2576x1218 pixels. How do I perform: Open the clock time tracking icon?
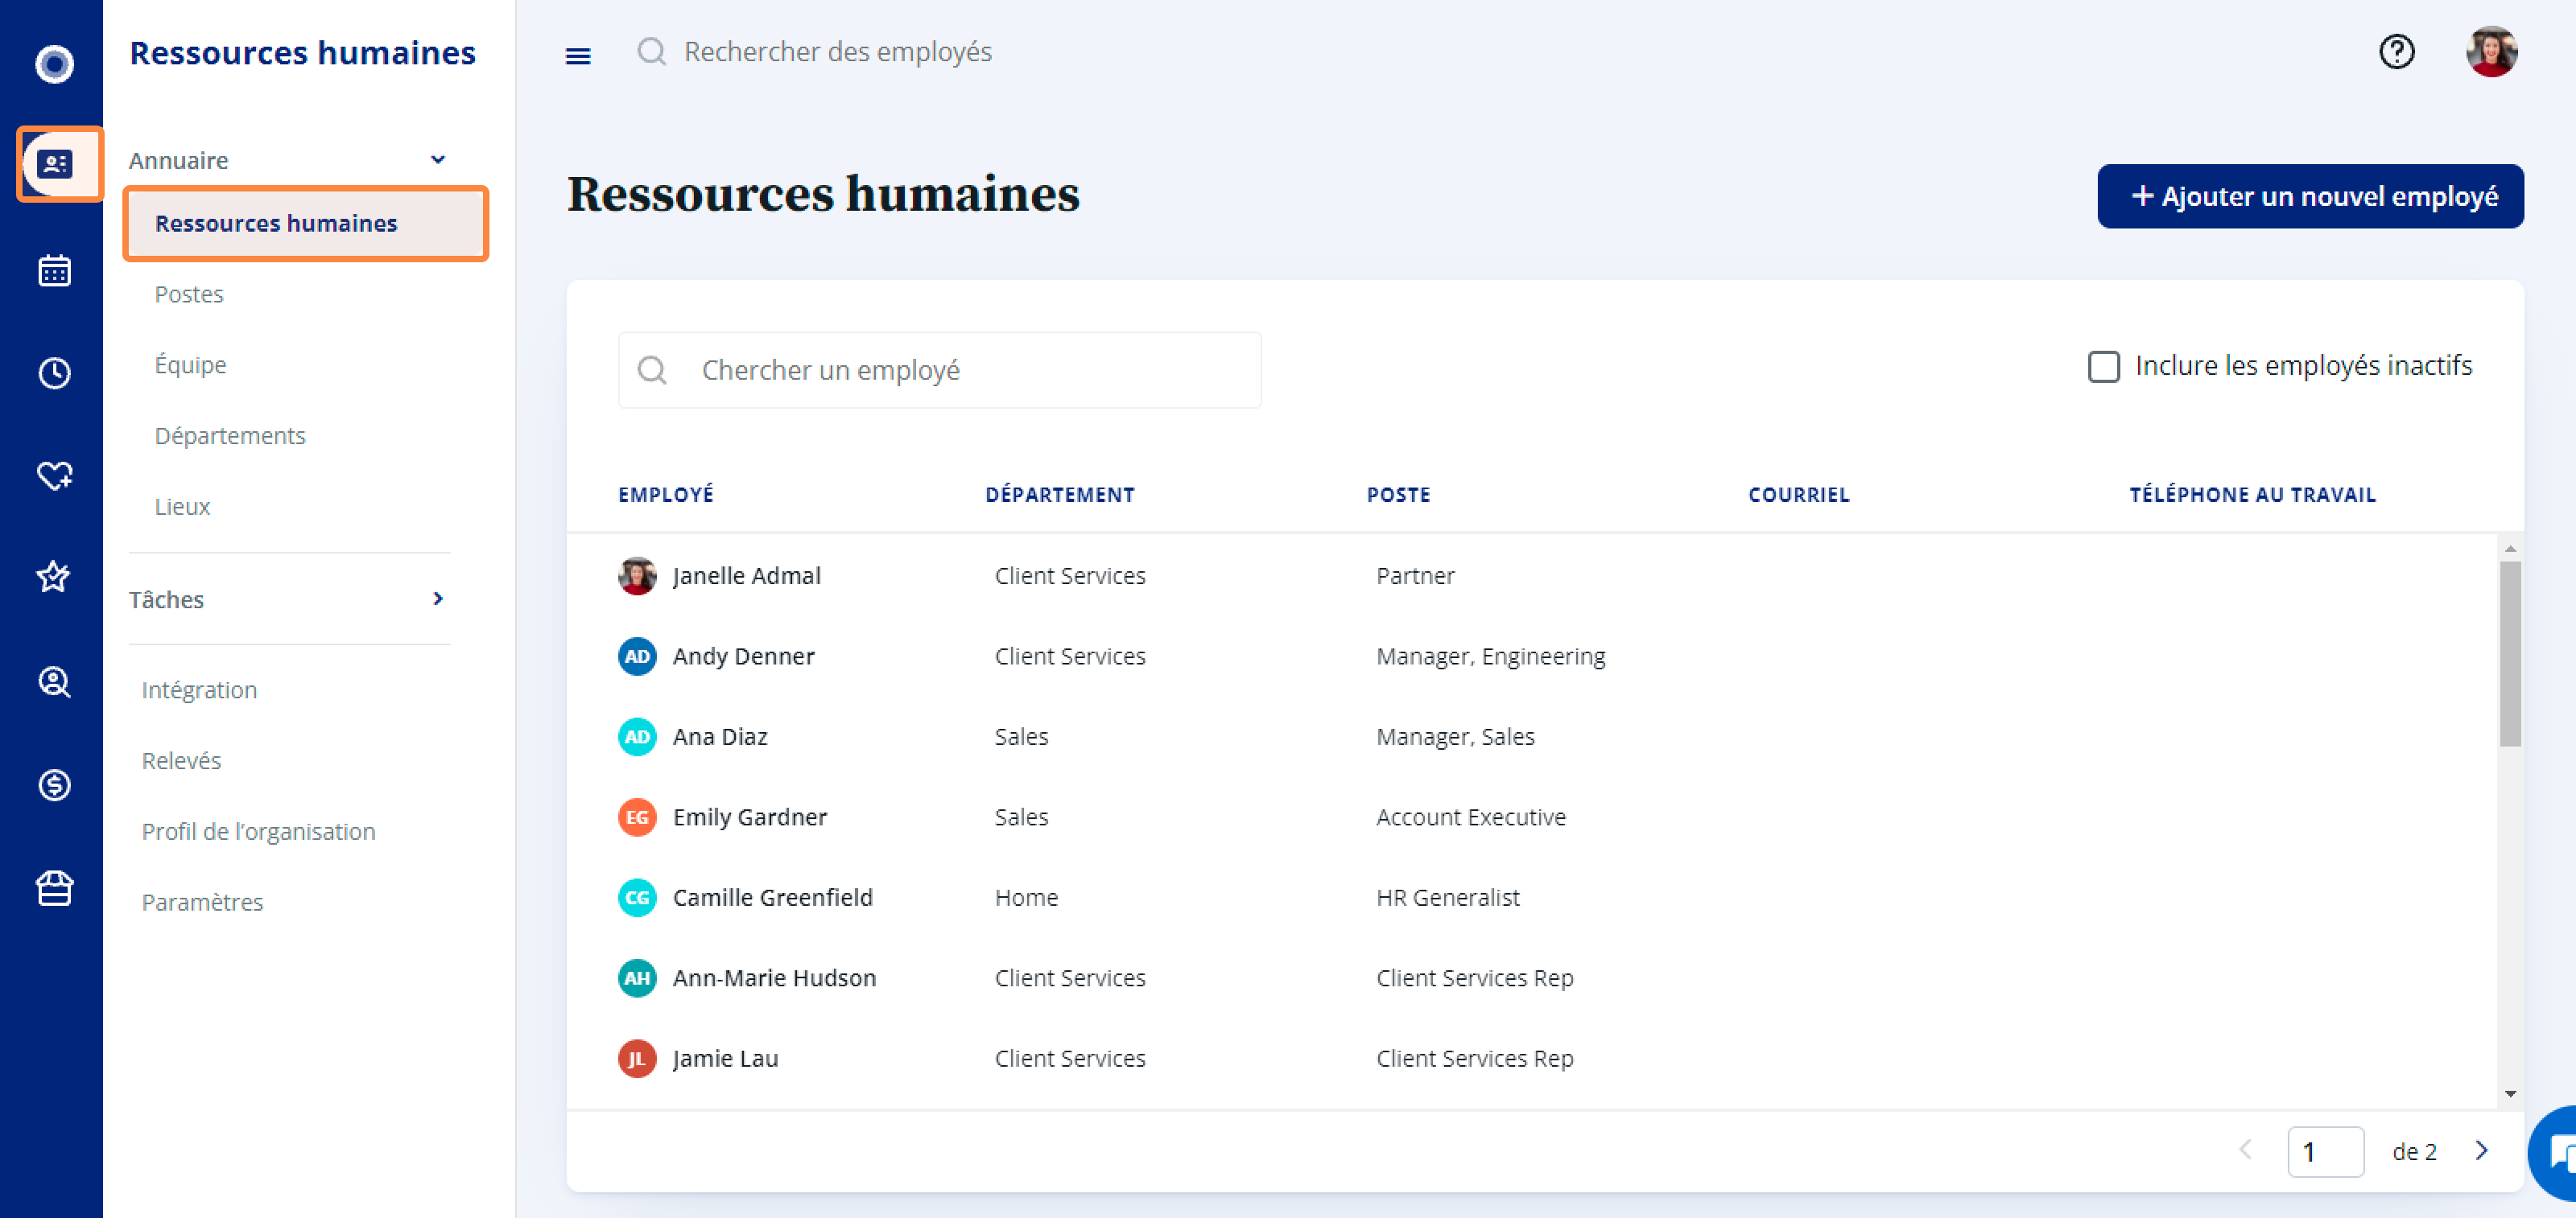click(54, 372)
